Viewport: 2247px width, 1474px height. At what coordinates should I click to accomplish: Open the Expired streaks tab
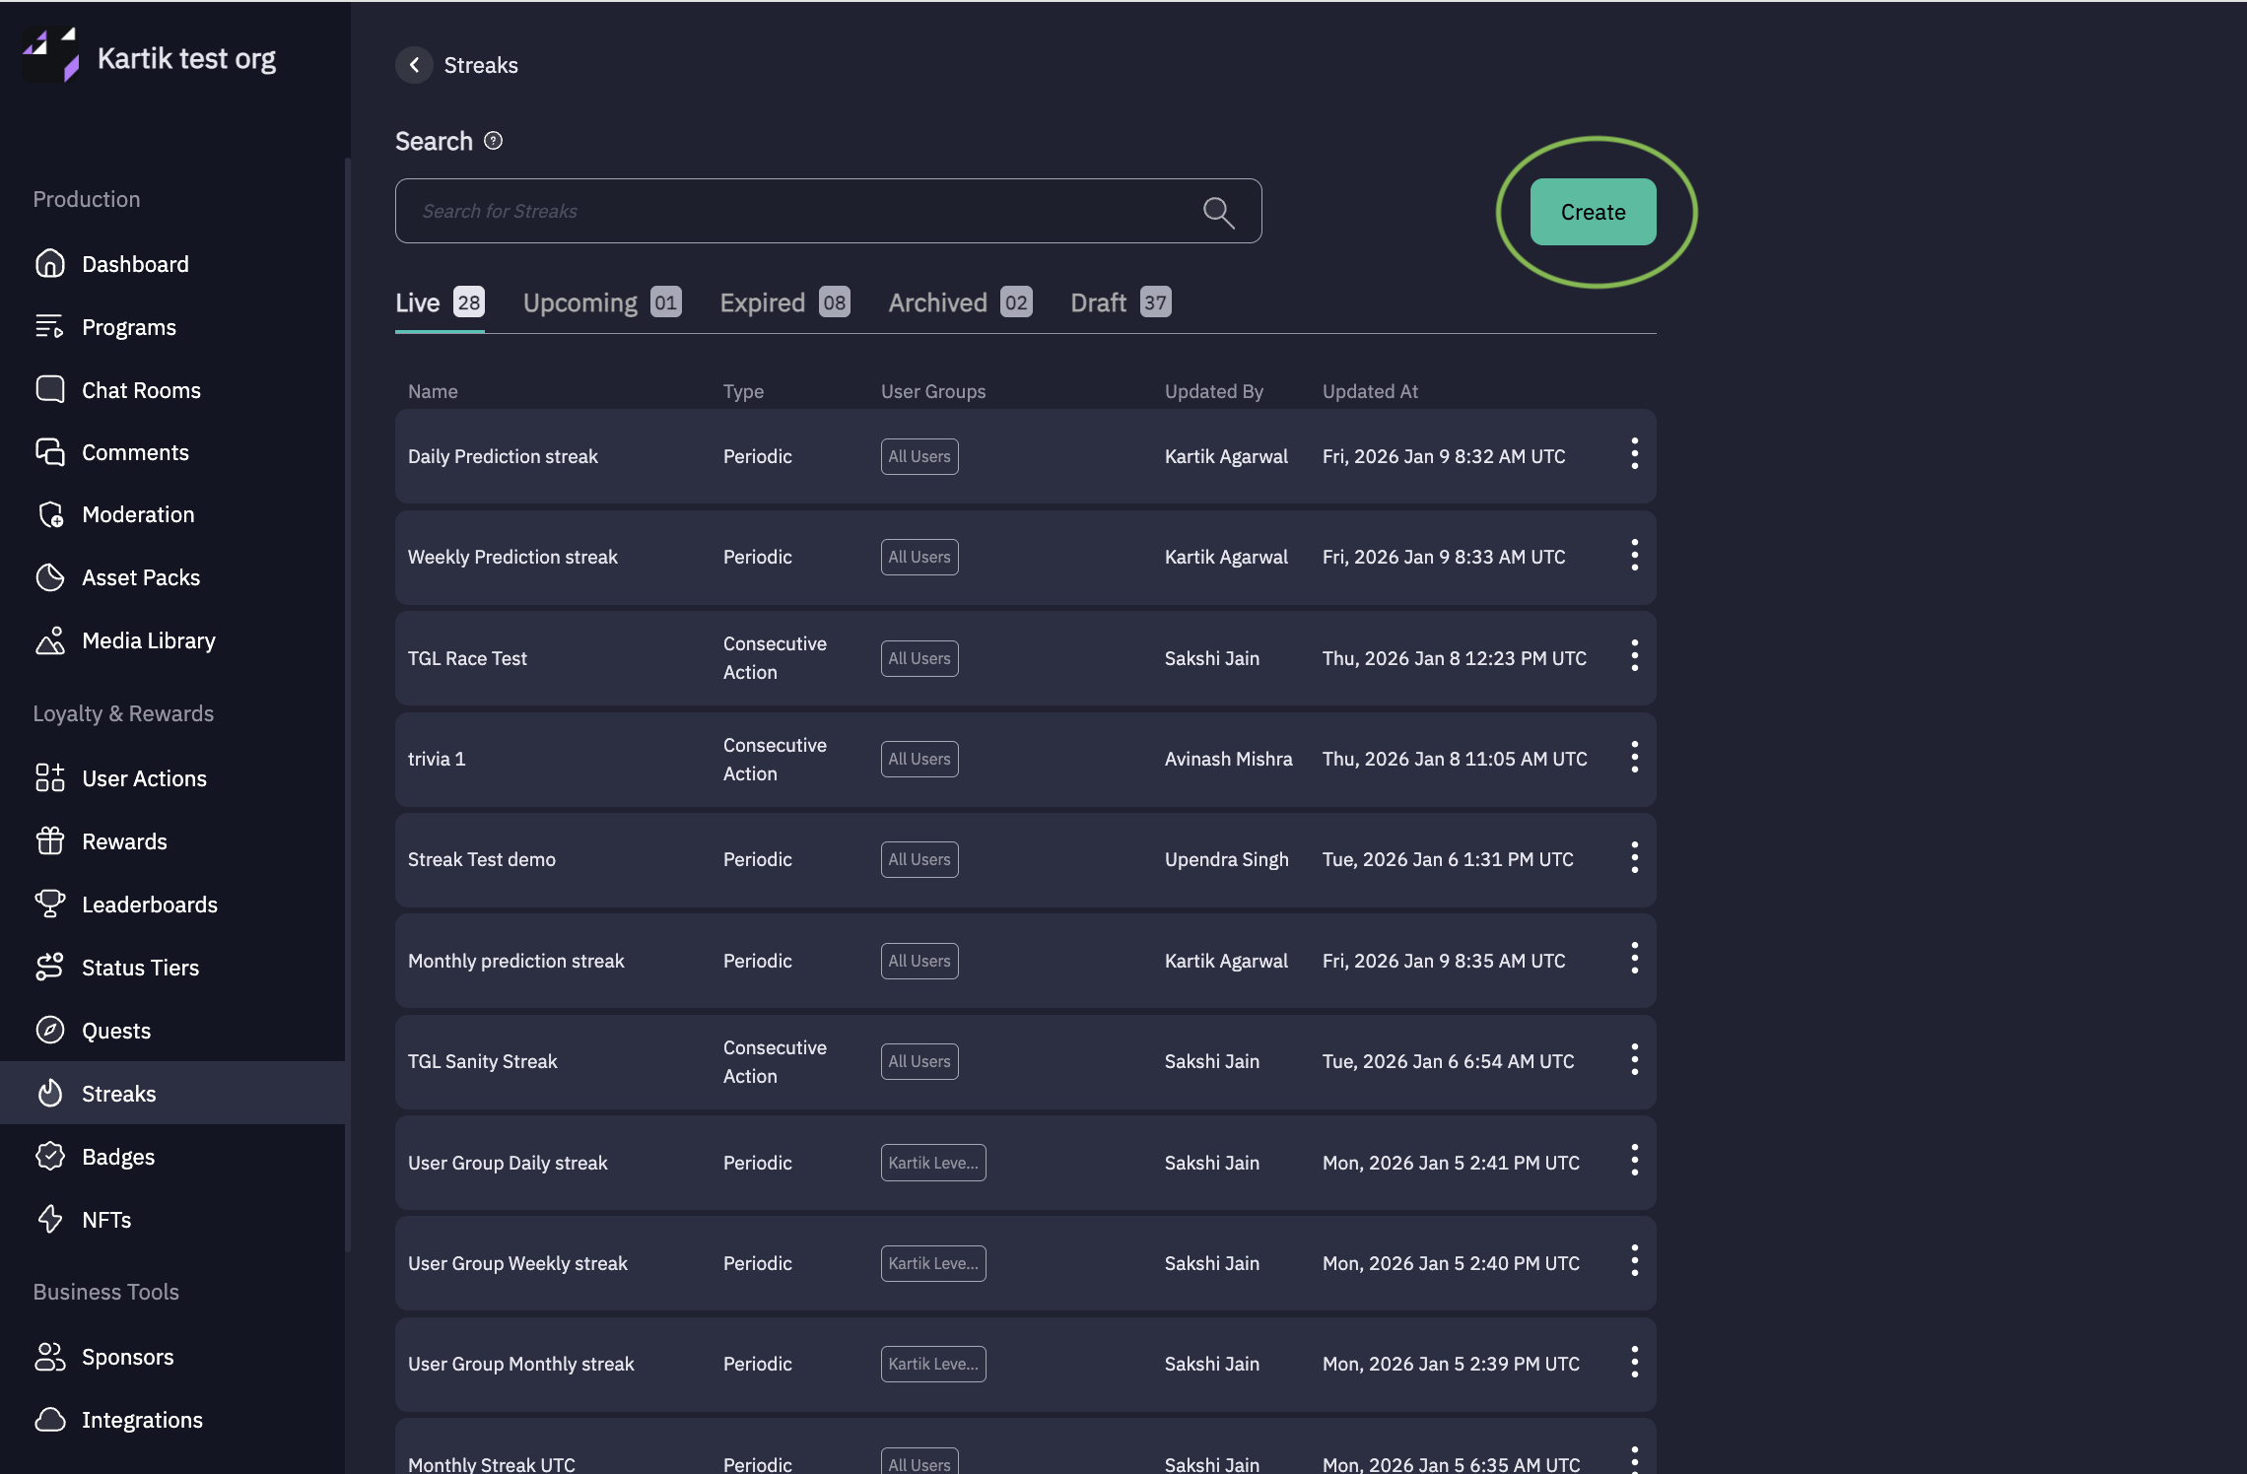click(783, 303)
